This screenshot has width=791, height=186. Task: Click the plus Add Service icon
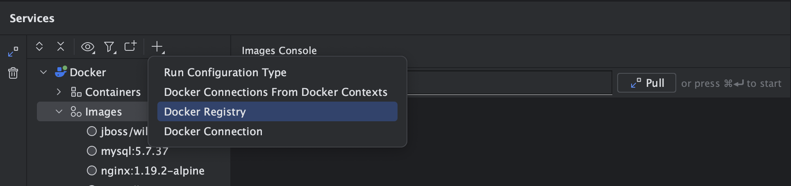[x=157, y=47]
